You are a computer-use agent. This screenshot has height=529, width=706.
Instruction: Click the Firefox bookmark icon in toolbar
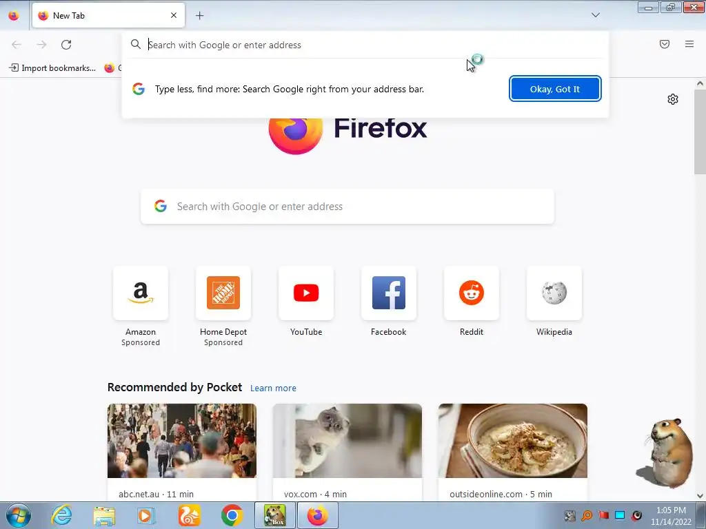(110, 68)
